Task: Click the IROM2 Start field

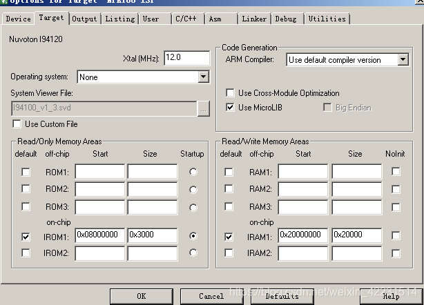Action: tap(100, 253)
